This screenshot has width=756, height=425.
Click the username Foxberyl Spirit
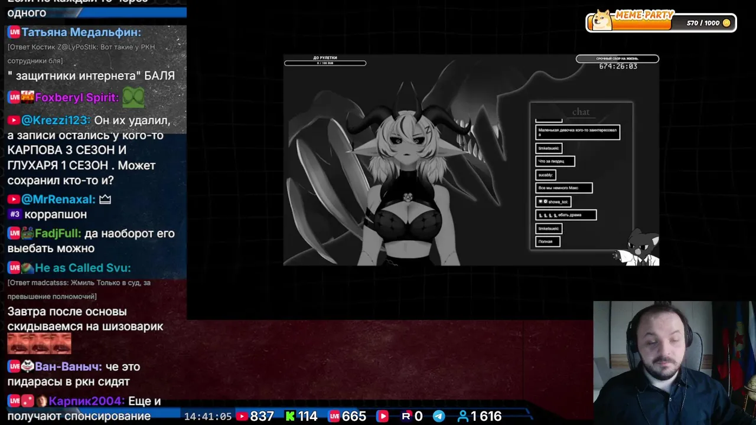pos(77,97)
